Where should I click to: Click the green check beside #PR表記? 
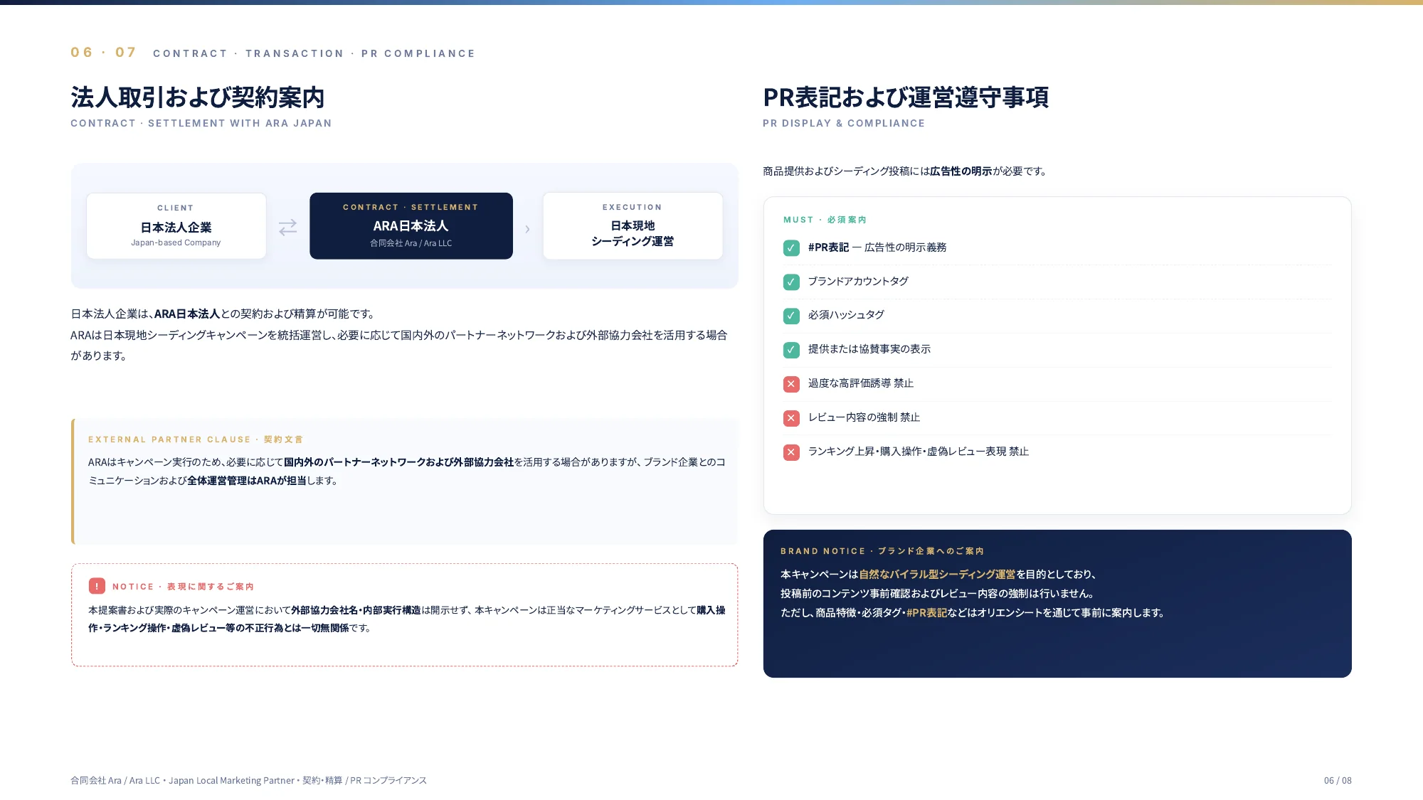(791, 247)
